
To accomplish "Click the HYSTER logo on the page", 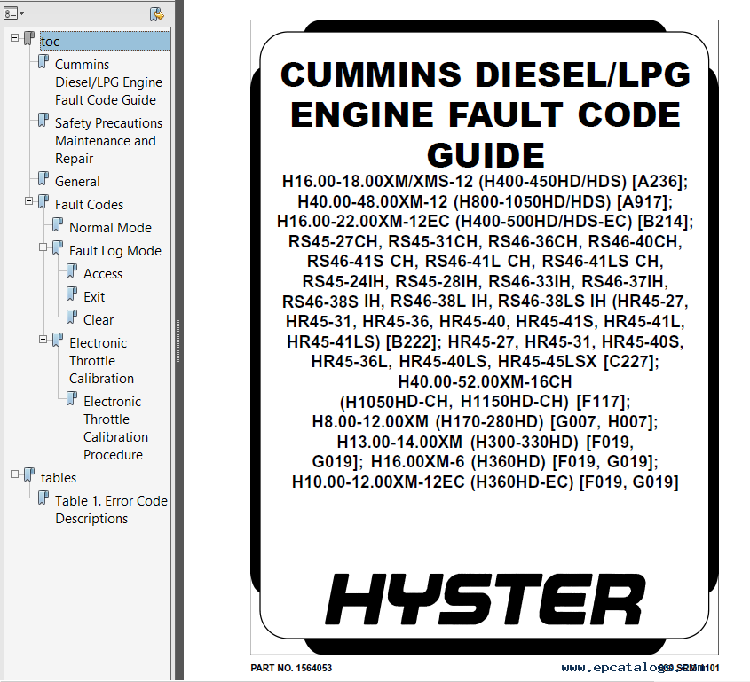I will (x=486, y=600).
